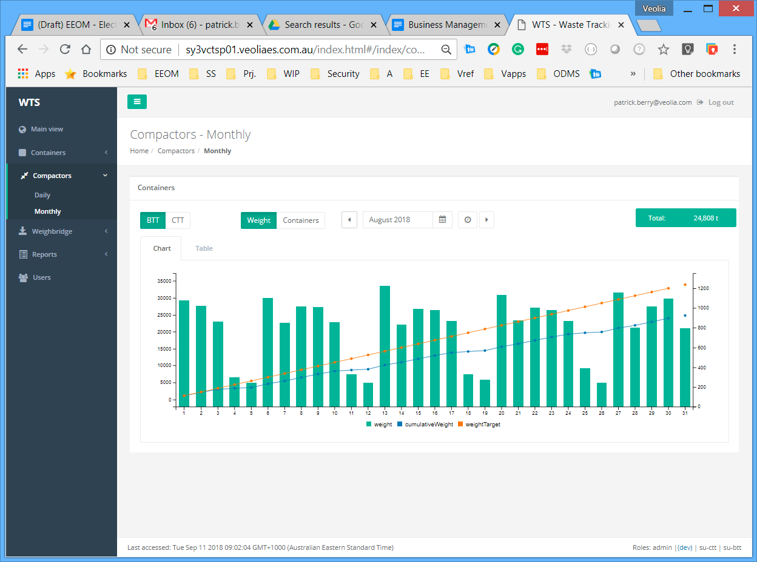Expand Weighbridge sidebar menu

61,231
